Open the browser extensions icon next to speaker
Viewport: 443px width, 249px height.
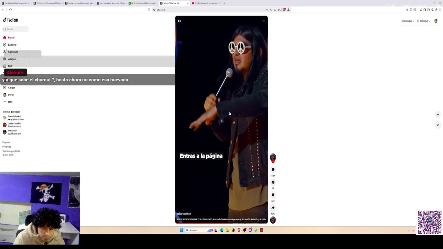(x=411, y=10)
